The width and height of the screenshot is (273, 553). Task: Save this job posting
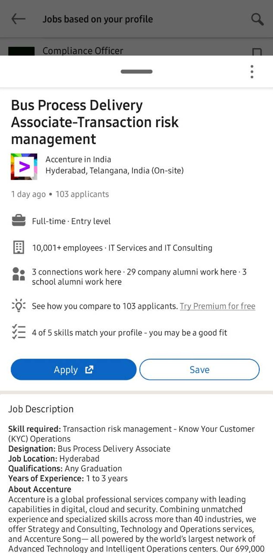(x=199, y=369)
